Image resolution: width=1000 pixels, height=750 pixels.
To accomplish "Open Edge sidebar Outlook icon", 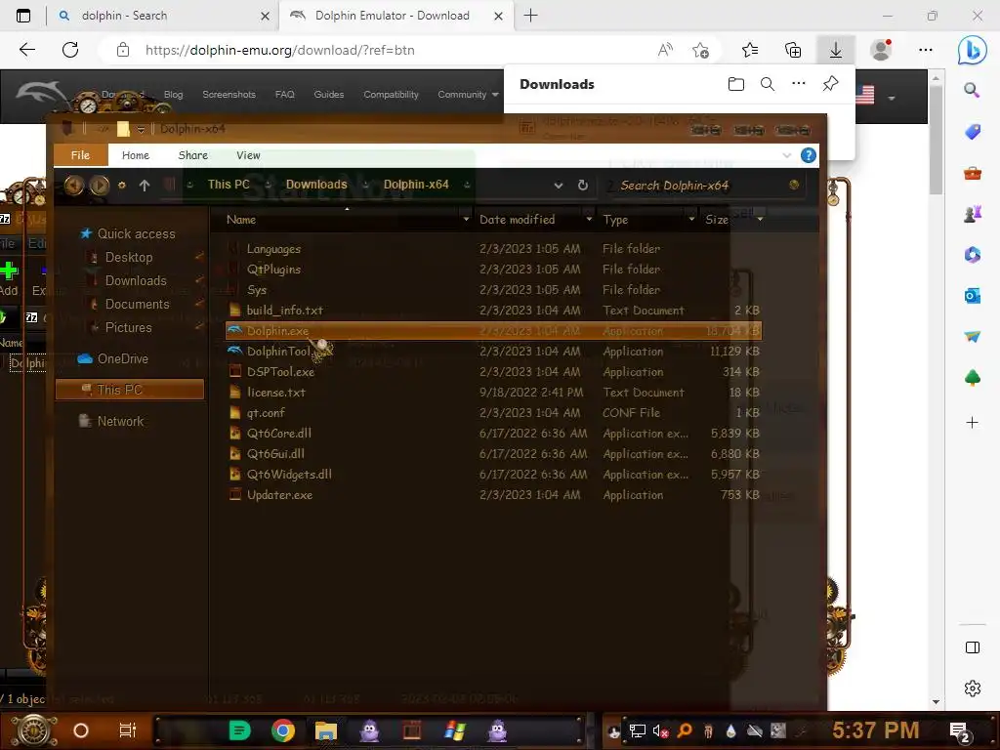I will [972, 296].
